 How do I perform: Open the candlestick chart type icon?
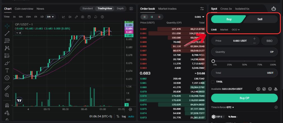pos(70,17)
